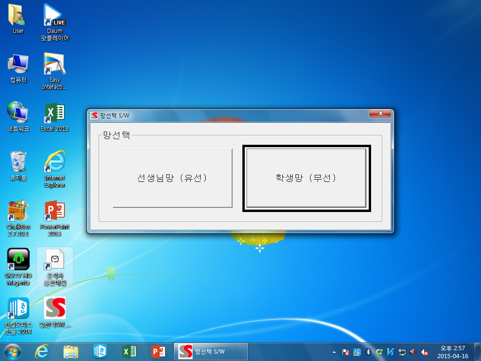The width and height of the screenshot is (481, 361).
Task: Open Daum 팟플레이어 desktop shortcut
Action: pyautogui.click(x=54, y=22)
